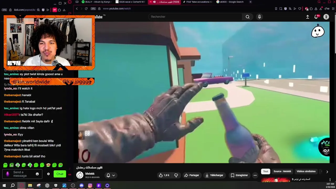Click the YouTube video player
This screenshot has height=189, width=336.
(204, 92)
